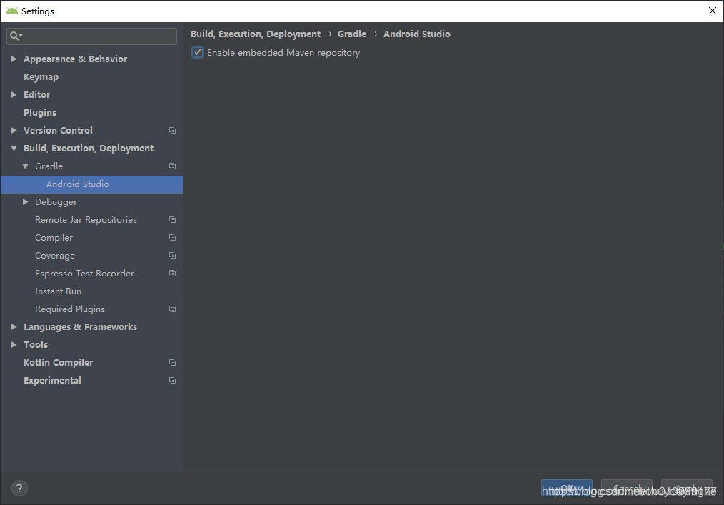
Task: Uncheck Enable embedded Maven repository
Action: 198,52
